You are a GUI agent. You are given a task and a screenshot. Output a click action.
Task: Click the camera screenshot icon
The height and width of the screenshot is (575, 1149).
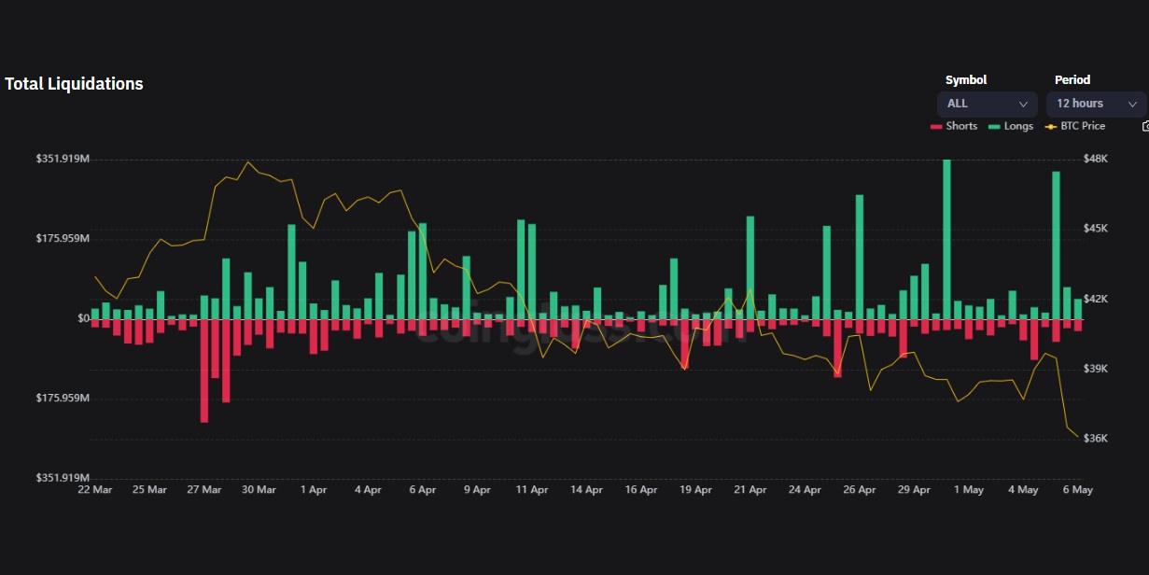pyautogui.click(x=1144, y=126)
